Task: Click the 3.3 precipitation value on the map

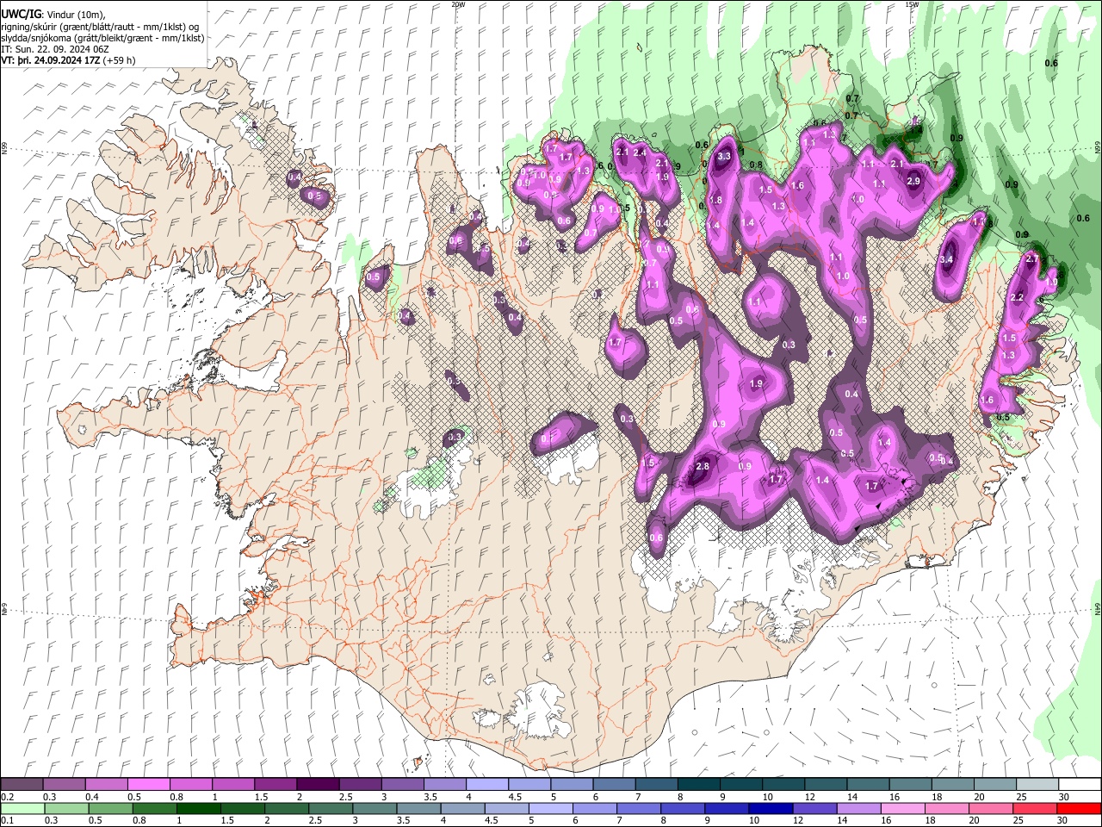Action: (x=724, y=156)
